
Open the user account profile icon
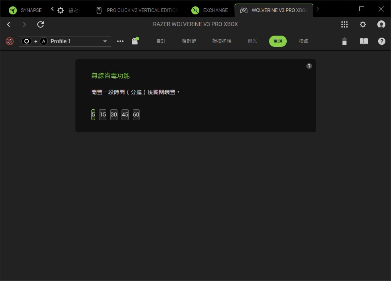point(381,24)
